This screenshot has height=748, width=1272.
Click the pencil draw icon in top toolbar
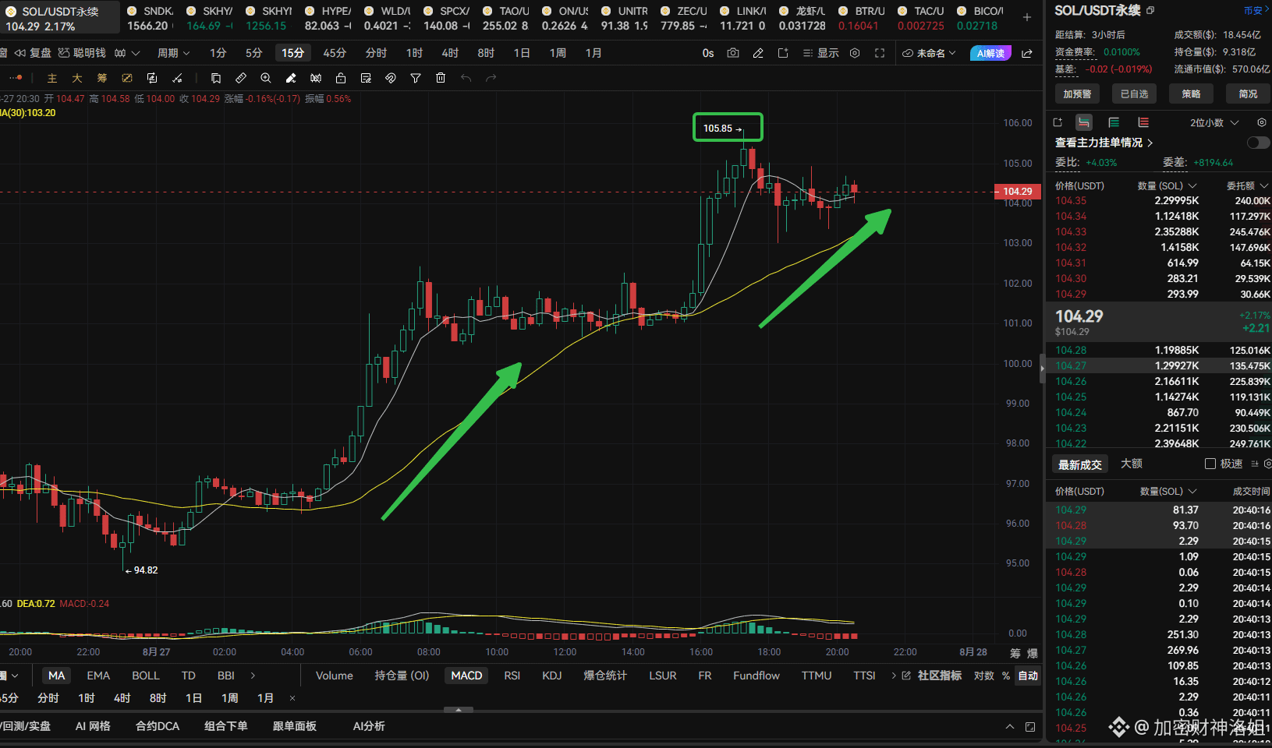[x=758, y=53]
